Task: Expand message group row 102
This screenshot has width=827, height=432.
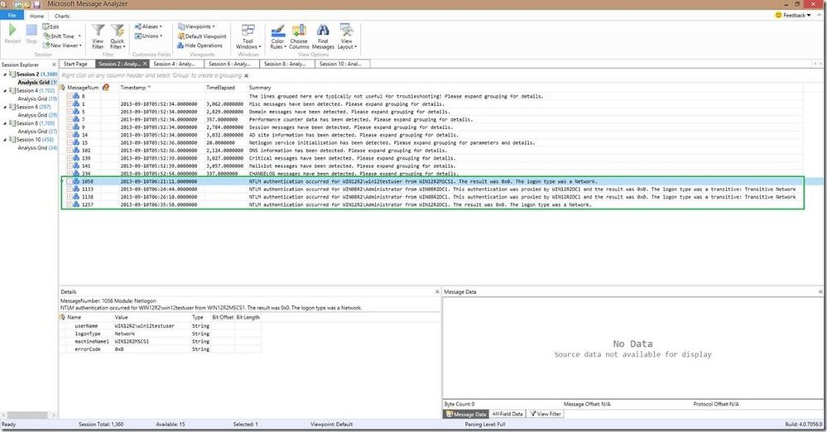Action: click(70, 151)
